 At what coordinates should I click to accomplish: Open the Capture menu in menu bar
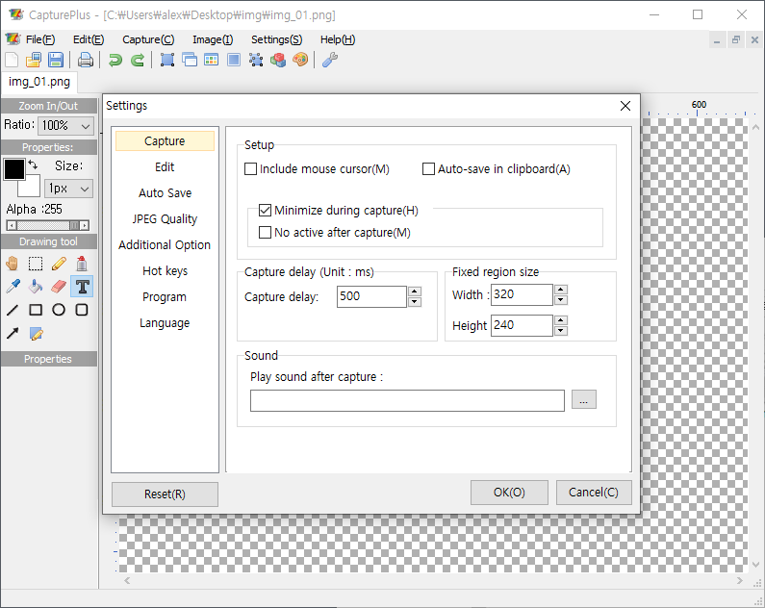pos(148,39)
